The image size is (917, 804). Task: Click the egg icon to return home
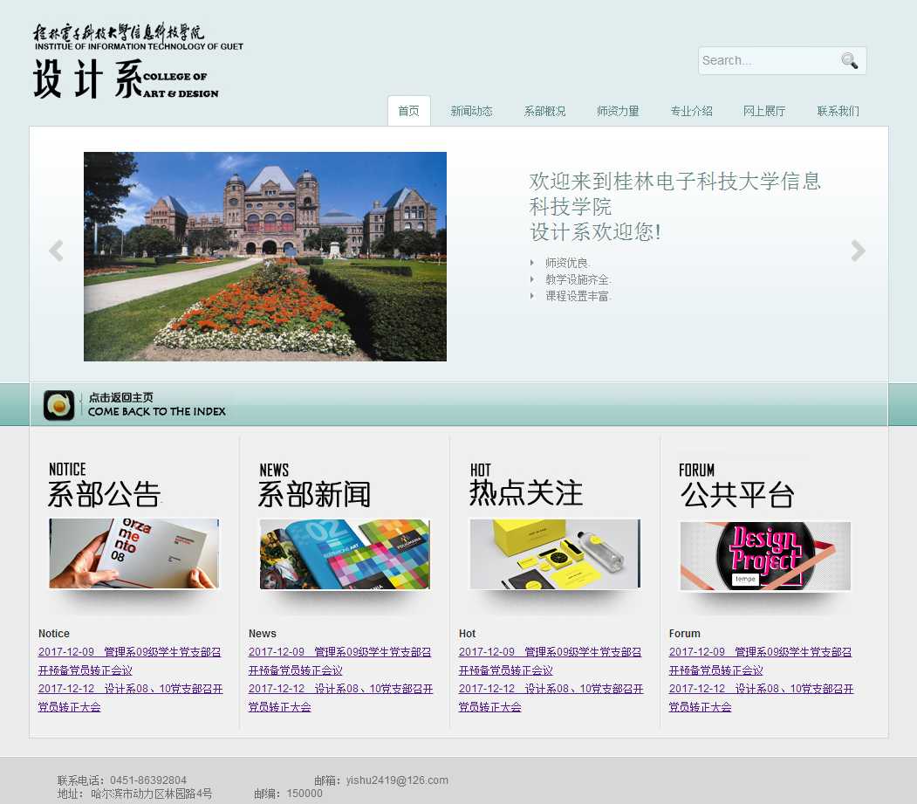(x=59, y=405)
